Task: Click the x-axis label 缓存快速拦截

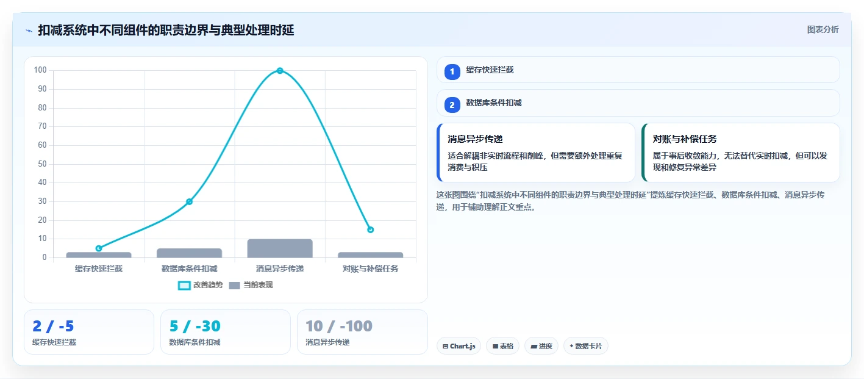Action: point(99,269)
